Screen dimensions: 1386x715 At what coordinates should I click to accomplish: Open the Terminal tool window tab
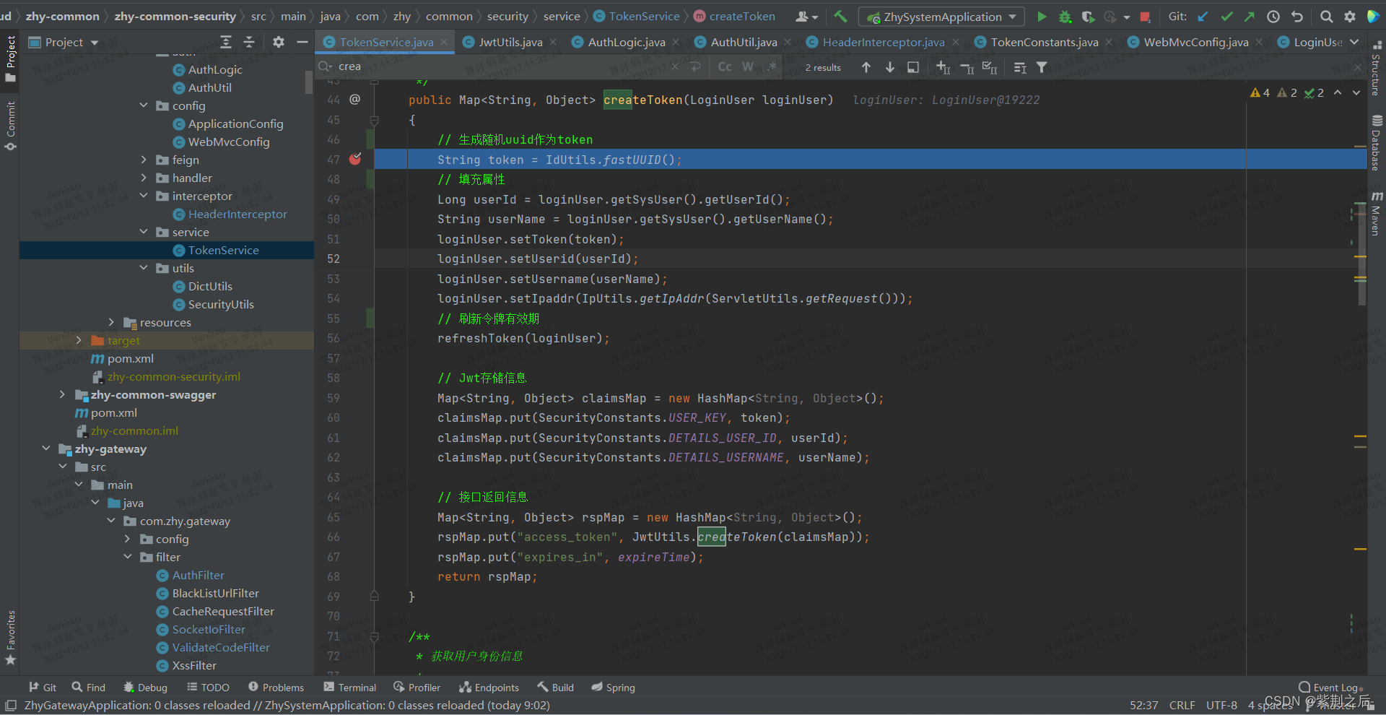[350, 688]
